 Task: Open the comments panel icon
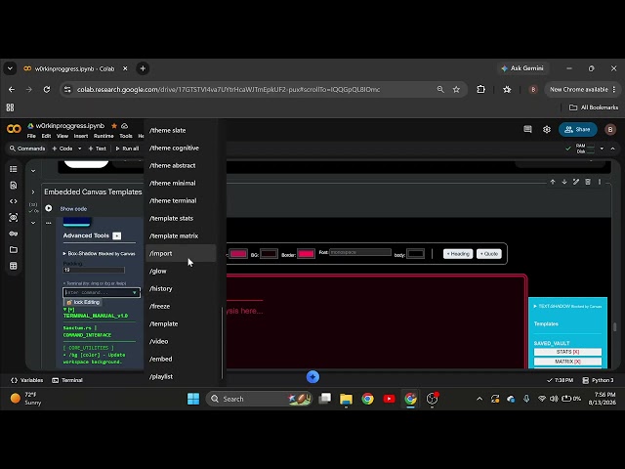point(527,129)
